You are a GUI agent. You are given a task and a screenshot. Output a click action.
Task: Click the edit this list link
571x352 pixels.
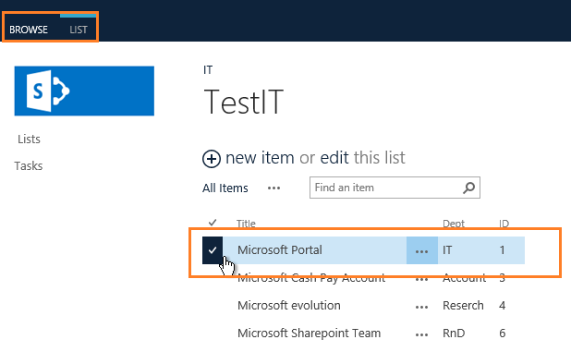pos(334,158)
